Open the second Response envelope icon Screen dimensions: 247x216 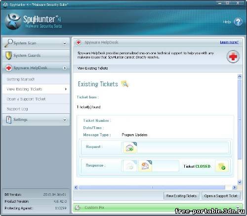145,166
